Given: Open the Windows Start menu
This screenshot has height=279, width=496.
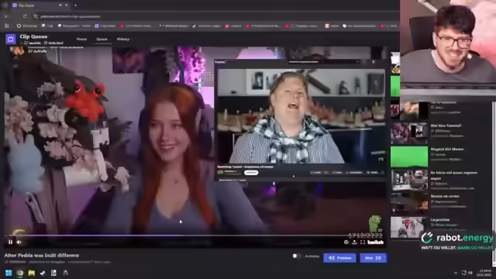Looking at the screenshot, I should click(9, 273).
